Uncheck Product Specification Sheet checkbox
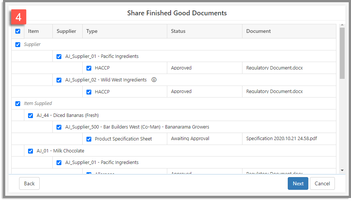Image resolution: width=351 pixels, height=201 pixels. click(x=89, y=139)
